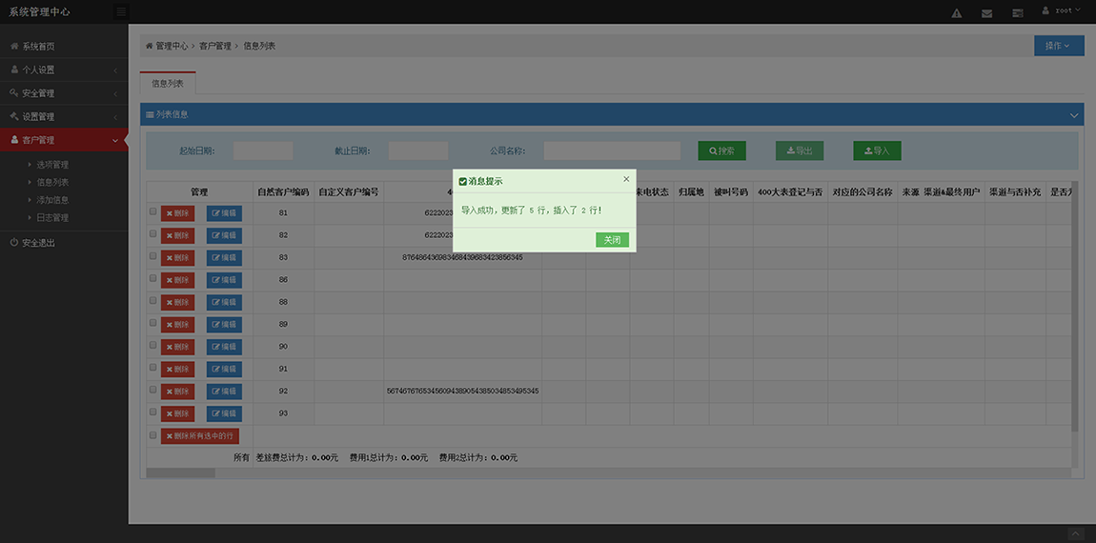Toggle the sidebar hamburger menu icon
Screen dimensions: 1096x543
pos(120,12)
